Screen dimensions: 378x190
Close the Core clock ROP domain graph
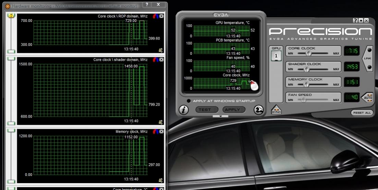[161, 16]
